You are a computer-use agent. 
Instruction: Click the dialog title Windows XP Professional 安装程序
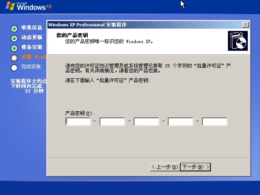click(x=87, y=25)
